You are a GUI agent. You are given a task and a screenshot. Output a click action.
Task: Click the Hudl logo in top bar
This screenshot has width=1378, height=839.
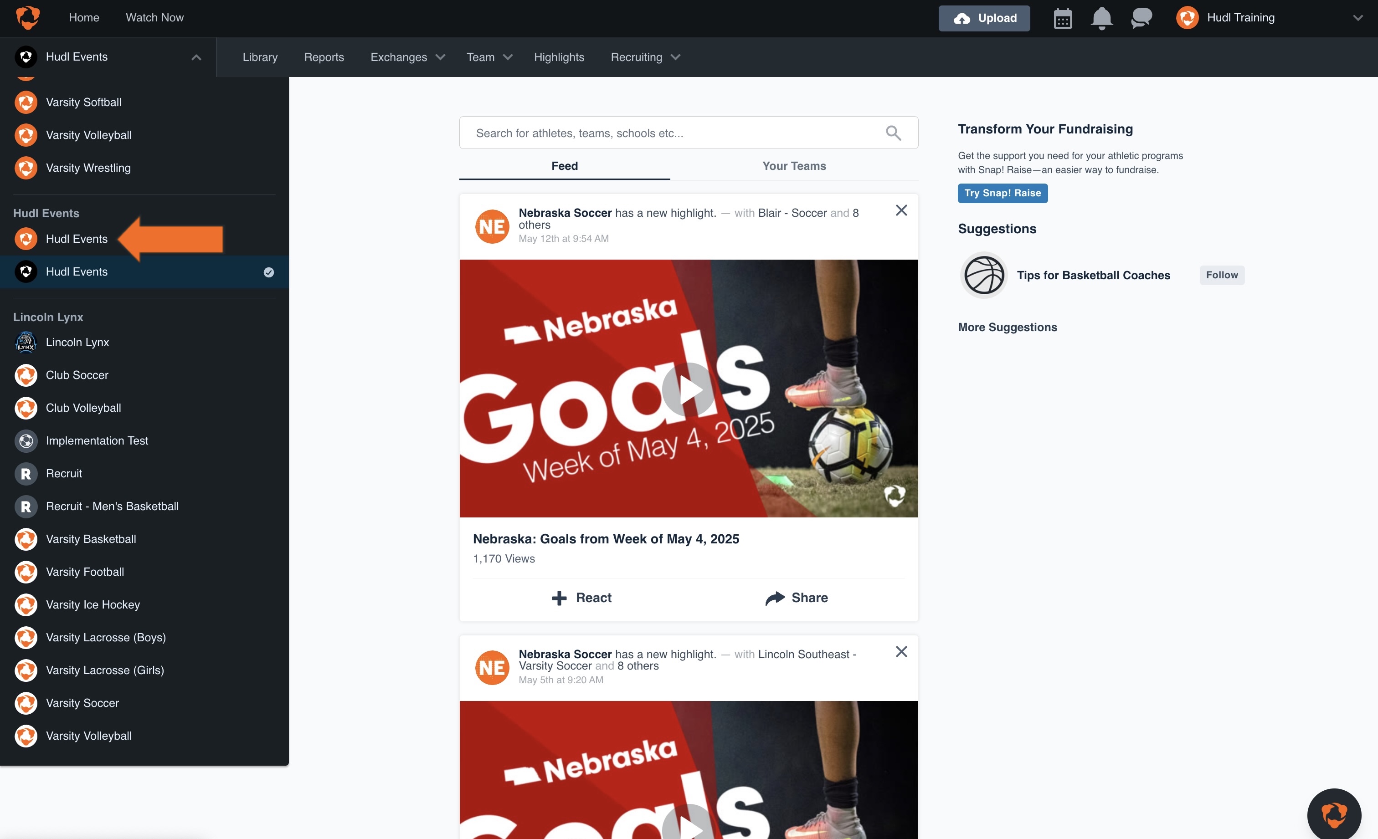click(27, 18)
